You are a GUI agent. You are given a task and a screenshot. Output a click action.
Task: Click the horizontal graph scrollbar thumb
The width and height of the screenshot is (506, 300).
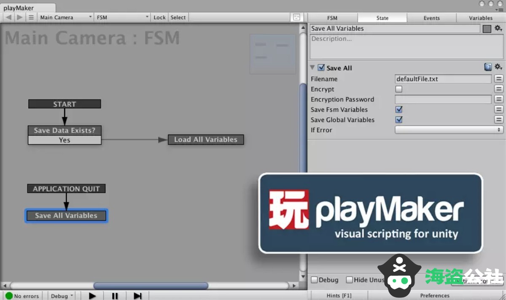(x=151, y=286)
